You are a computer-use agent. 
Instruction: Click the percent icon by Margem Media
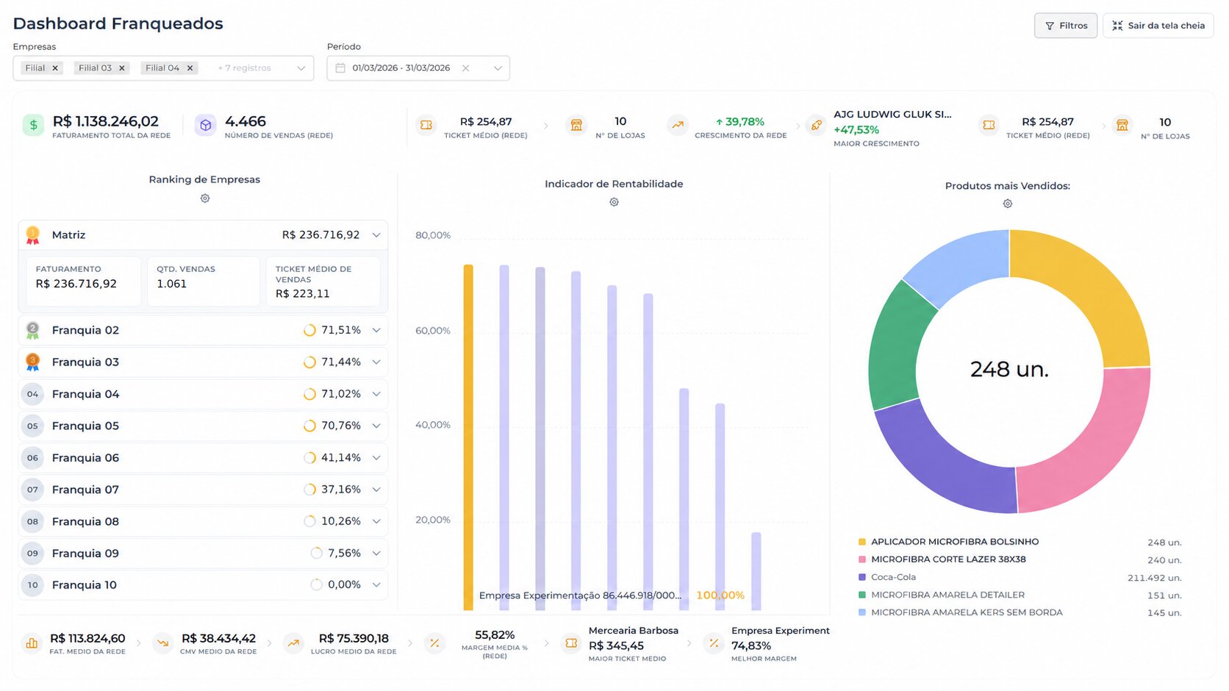tap(434, 643)
